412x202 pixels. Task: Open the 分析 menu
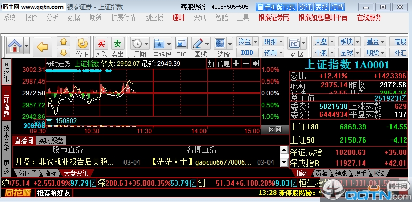pyautogui.click(x=53, y=17)
